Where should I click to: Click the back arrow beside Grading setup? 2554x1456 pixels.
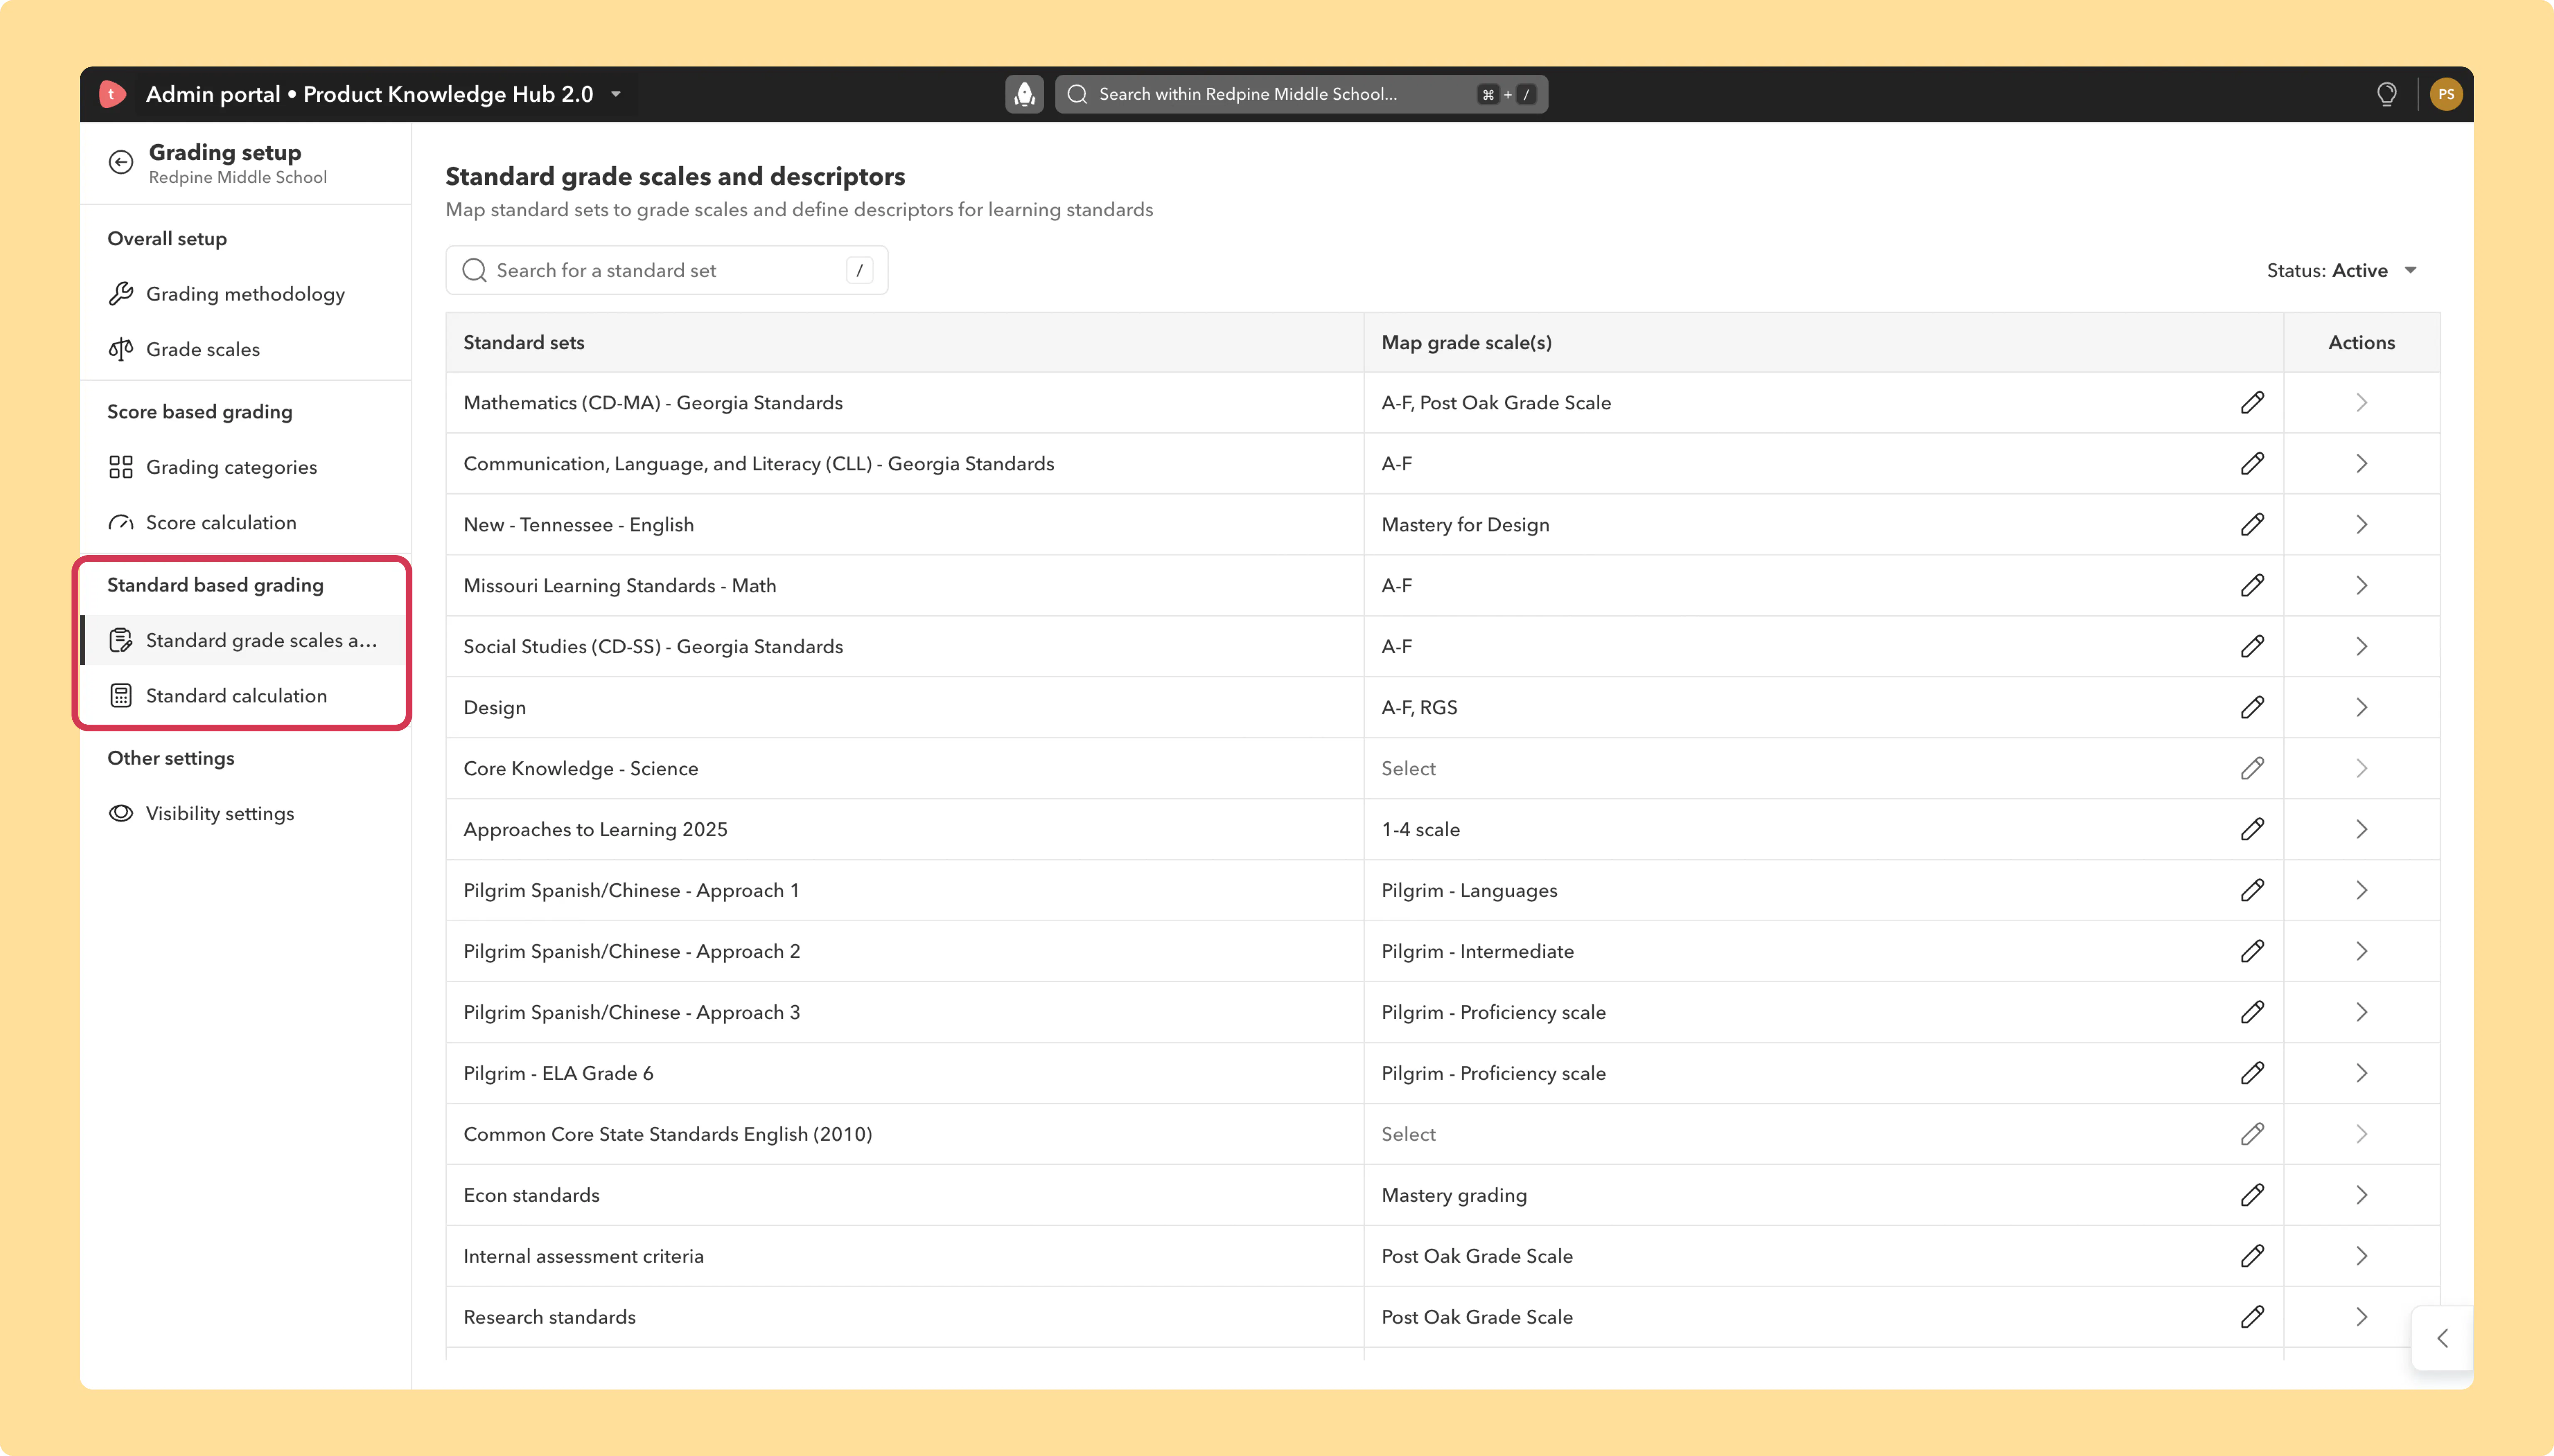(x=121, y=162)
